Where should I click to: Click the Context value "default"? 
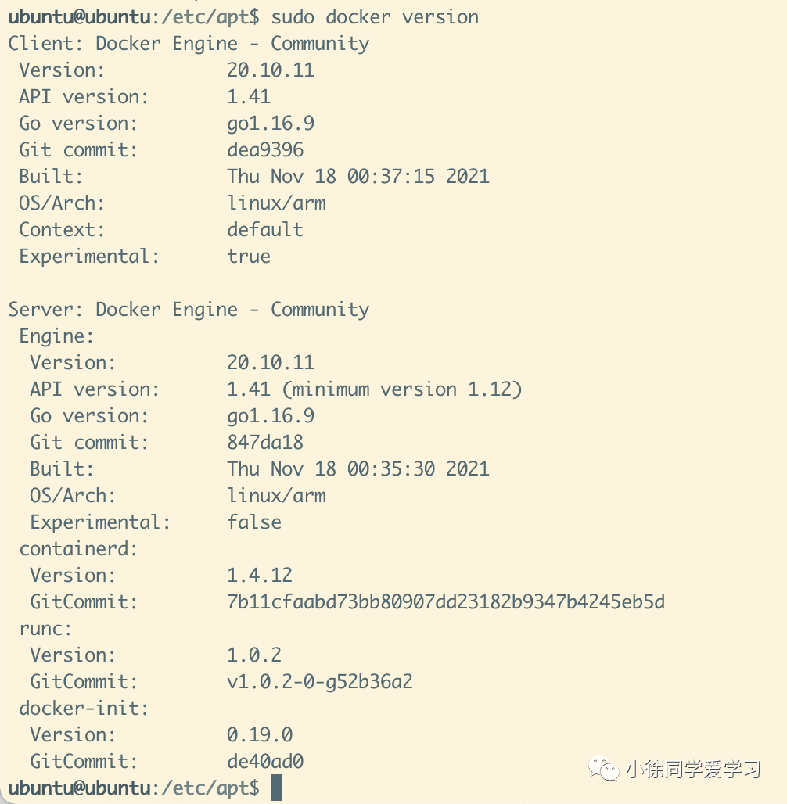pos(265,229)
